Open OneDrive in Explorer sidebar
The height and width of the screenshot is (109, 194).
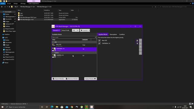pos(7,34)
